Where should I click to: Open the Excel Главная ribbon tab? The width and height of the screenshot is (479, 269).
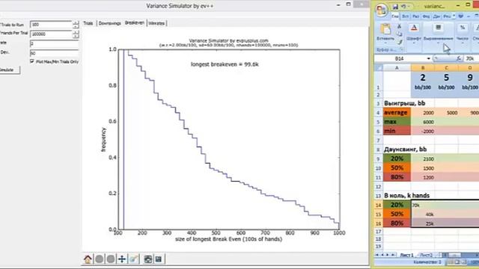pos(395,16)
